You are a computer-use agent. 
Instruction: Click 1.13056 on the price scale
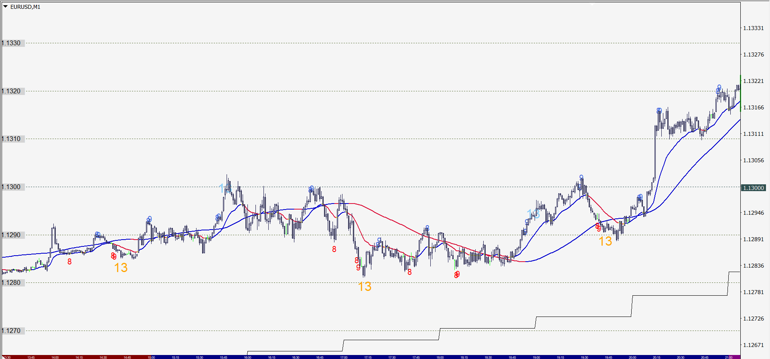click(x=754, y=160)
